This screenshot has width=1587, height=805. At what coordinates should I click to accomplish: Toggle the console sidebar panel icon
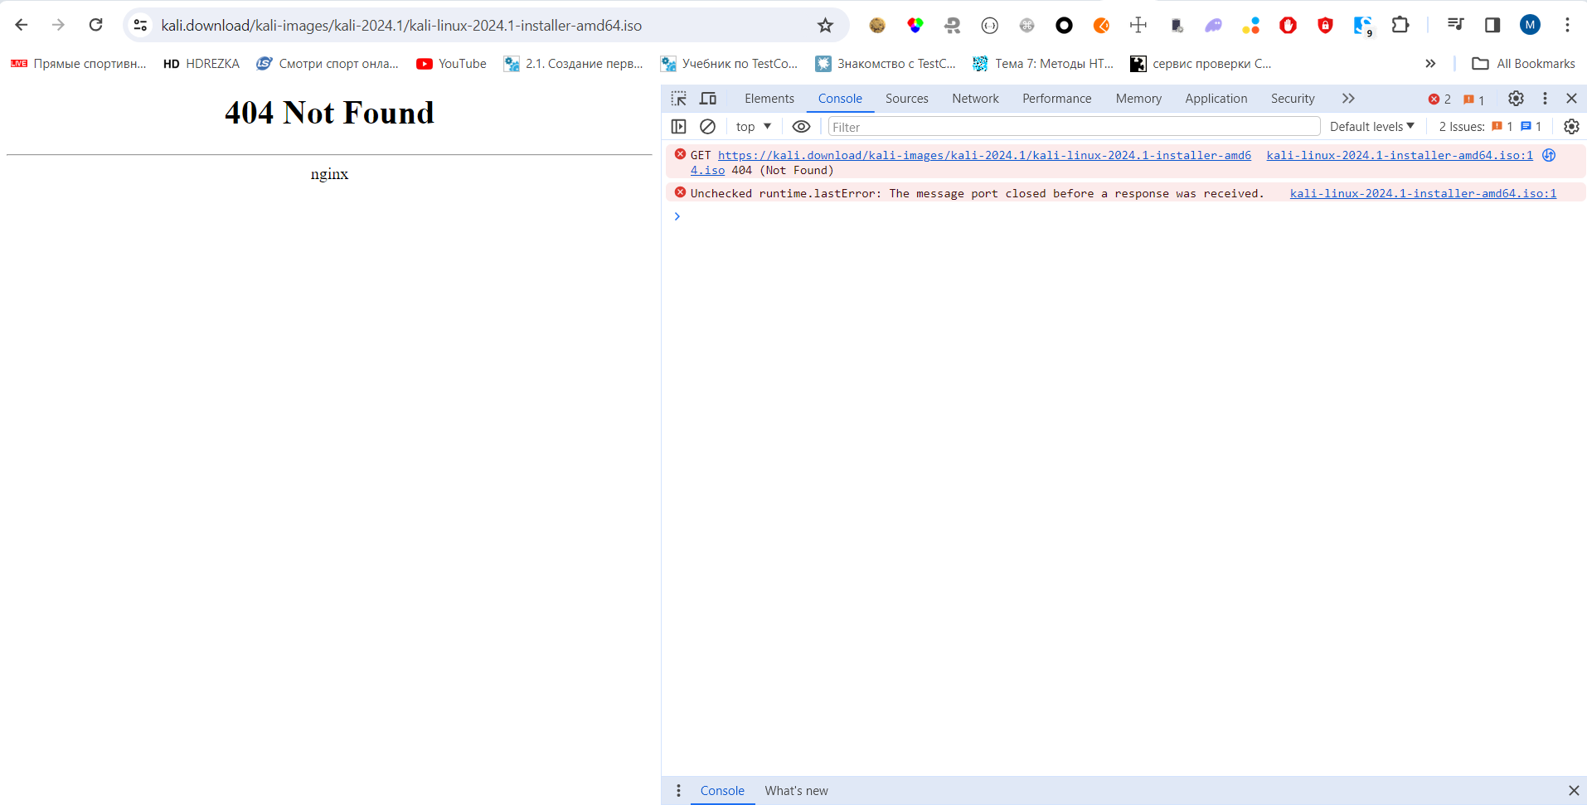[678, 127]
